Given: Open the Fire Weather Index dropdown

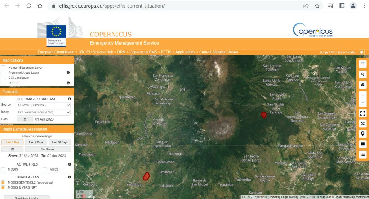Looking at the screenshot, I should [x=44, y=112].
